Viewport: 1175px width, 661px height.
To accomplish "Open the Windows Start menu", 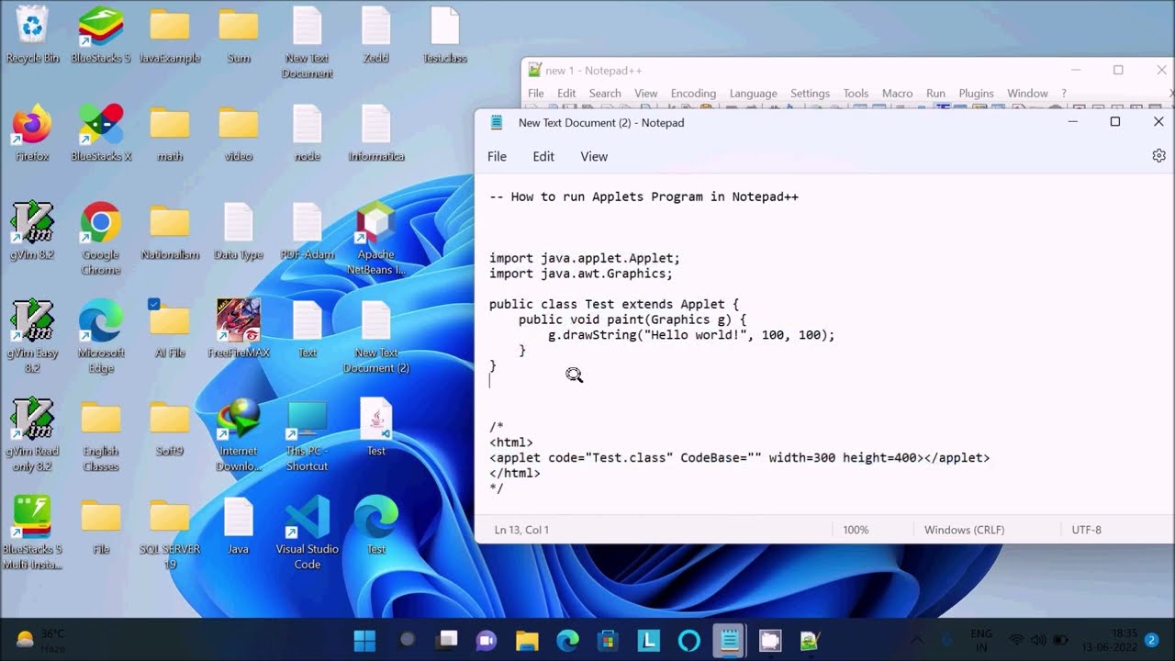I will point(364,640).
